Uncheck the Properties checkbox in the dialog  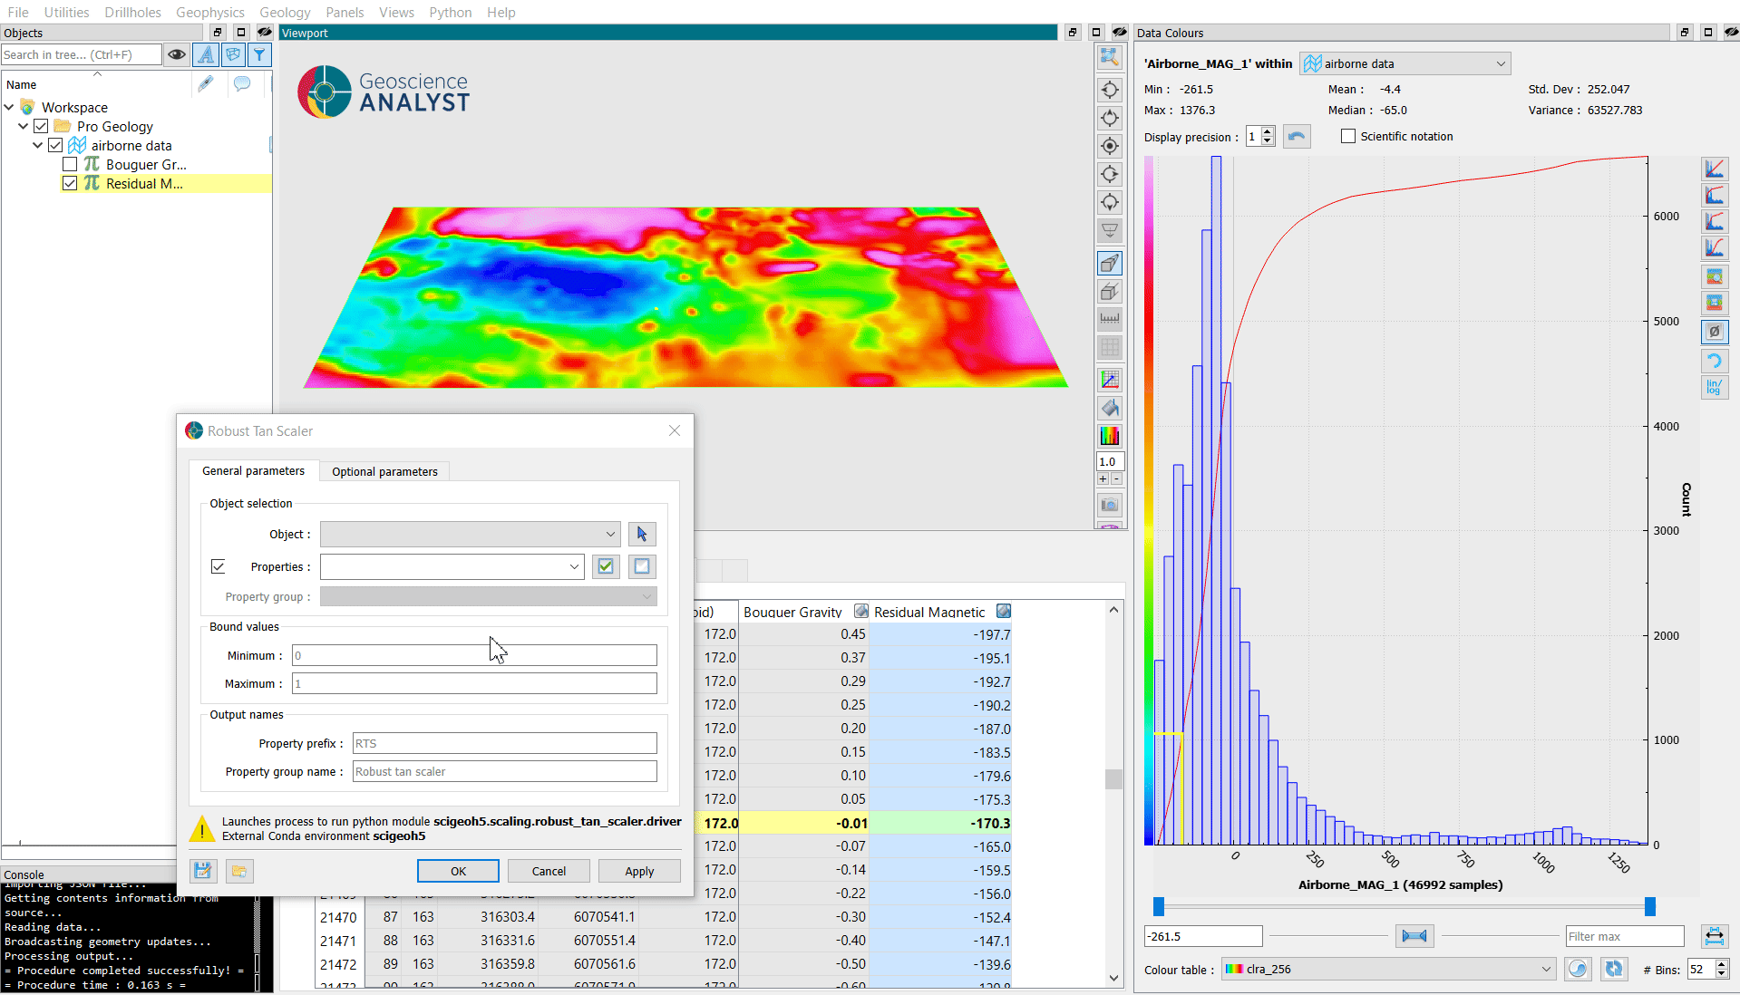[219, 567]
